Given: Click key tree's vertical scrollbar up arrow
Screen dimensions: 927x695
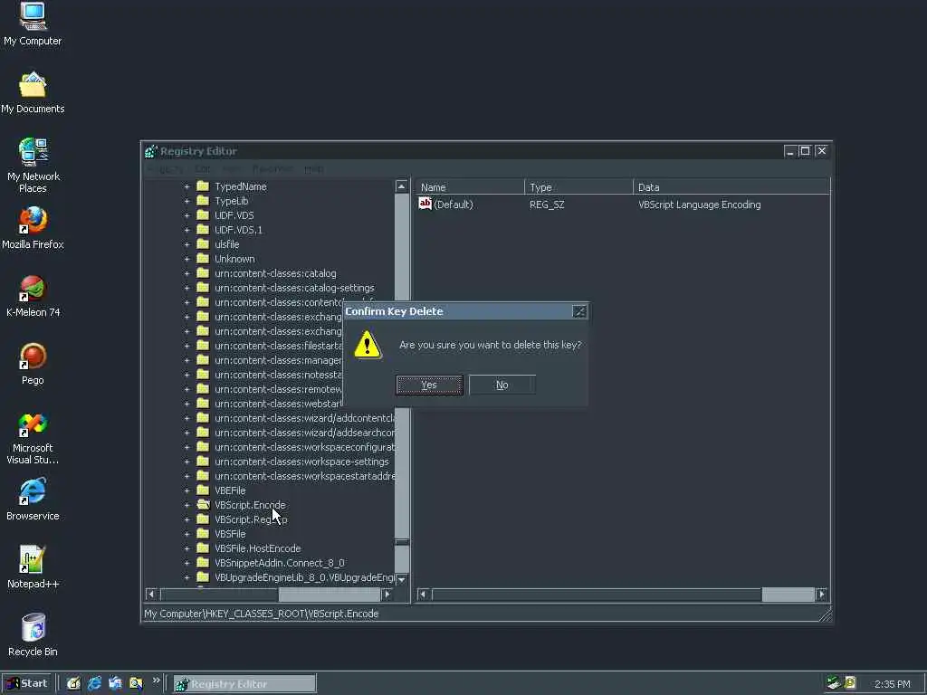Looking at the screenshot, I should tap(401, 186).
